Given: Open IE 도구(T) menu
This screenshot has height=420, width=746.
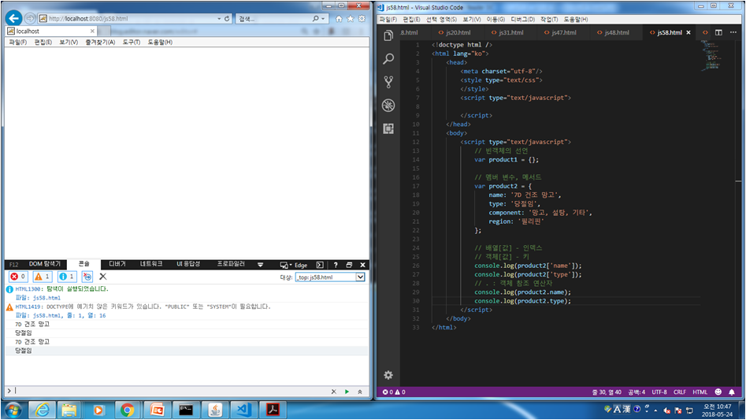Looking at the screenshot, I should [131, 42].
